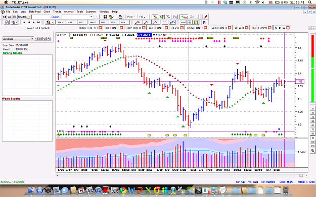The width and height of the screenshot is (316, 197).
Task: Open the File menu
Action: (x=8, y=12)
